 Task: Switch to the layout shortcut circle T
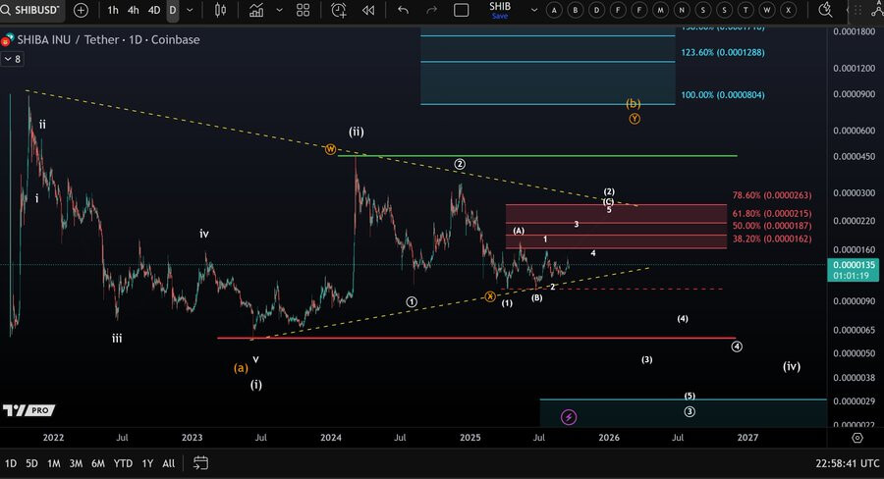point(746,10)
